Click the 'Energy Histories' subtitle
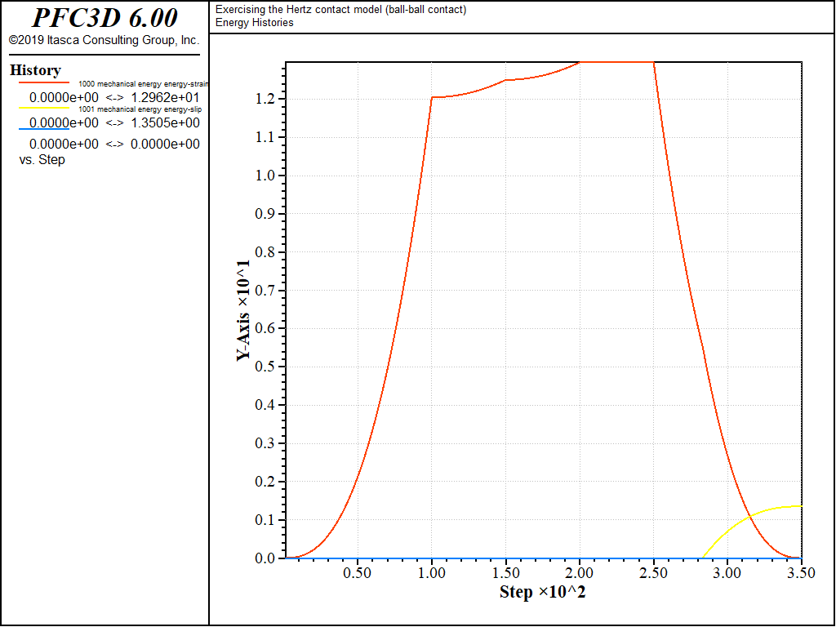 255,22
